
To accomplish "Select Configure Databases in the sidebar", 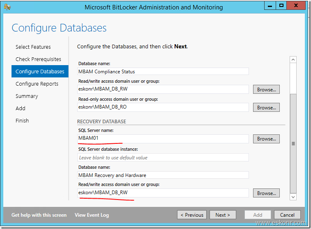I will pyautogui.click(x=40, y=71).
